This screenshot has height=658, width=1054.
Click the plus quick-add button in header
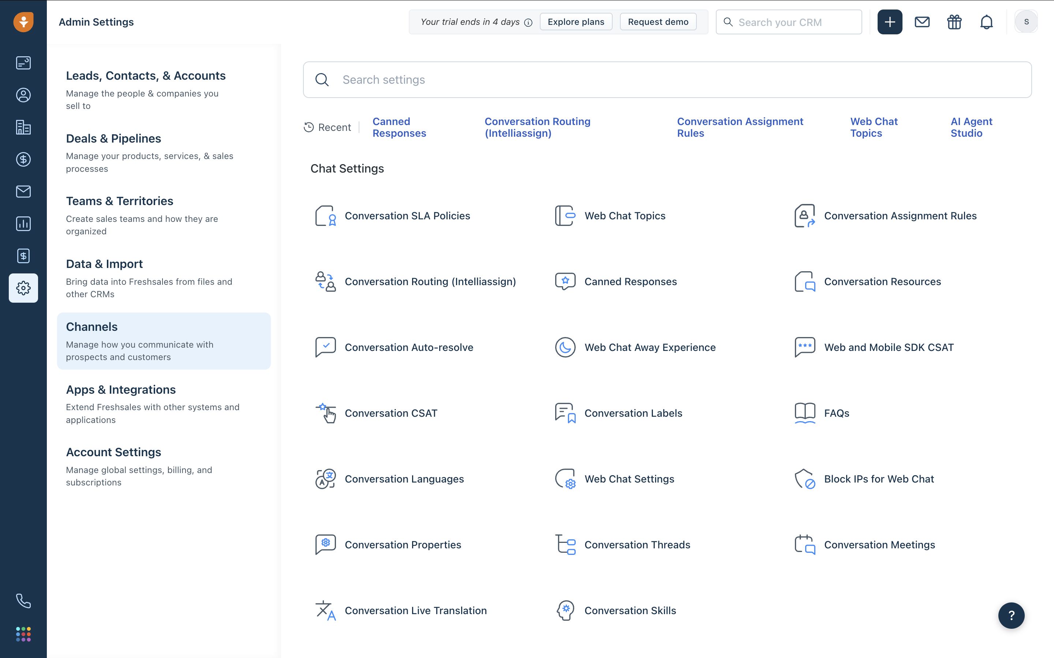click(890, 22)
